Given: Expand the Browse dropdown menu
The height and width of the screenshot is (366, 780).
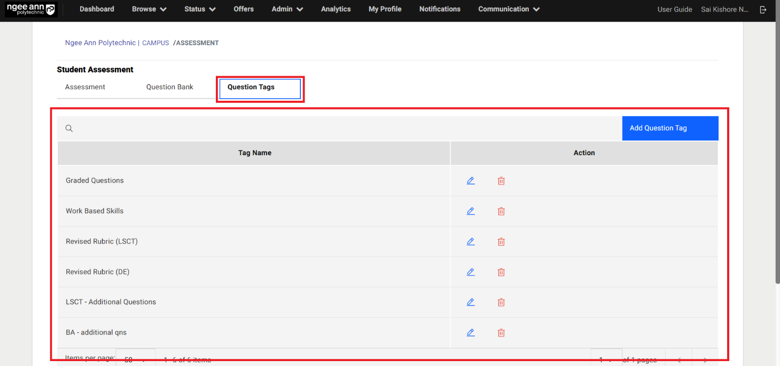Looking at the screenshot, I should [x=149, y=9].
